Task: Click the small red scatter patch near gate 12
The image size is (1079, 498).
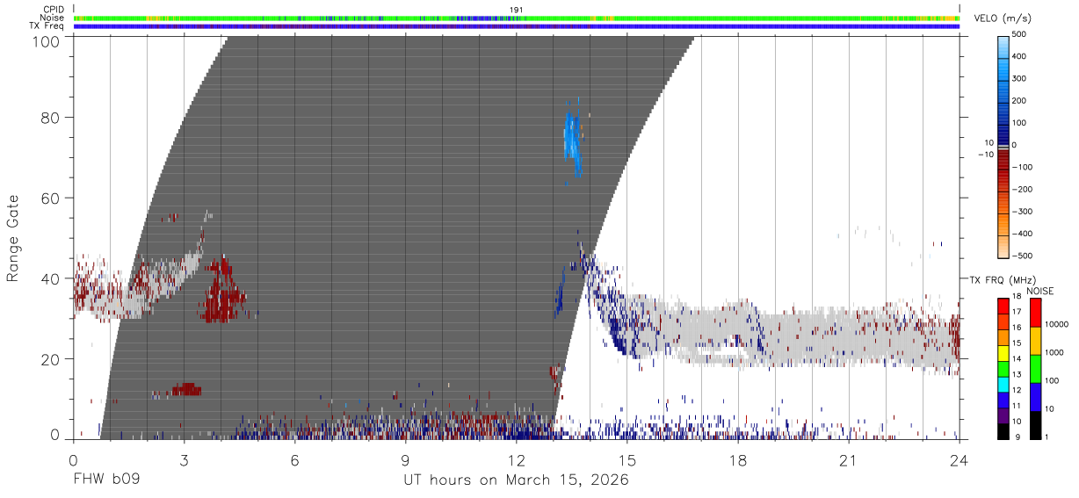Action: pos(186,389)
